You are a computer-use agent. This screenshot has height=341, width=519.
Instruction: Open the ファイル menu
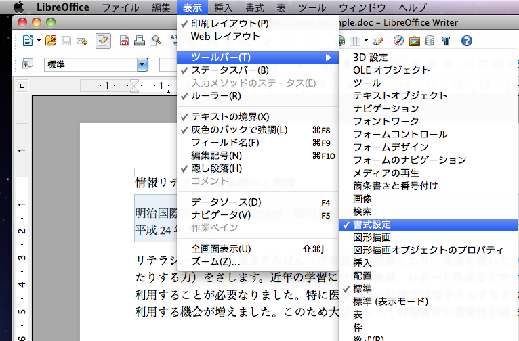pos(121,7)
